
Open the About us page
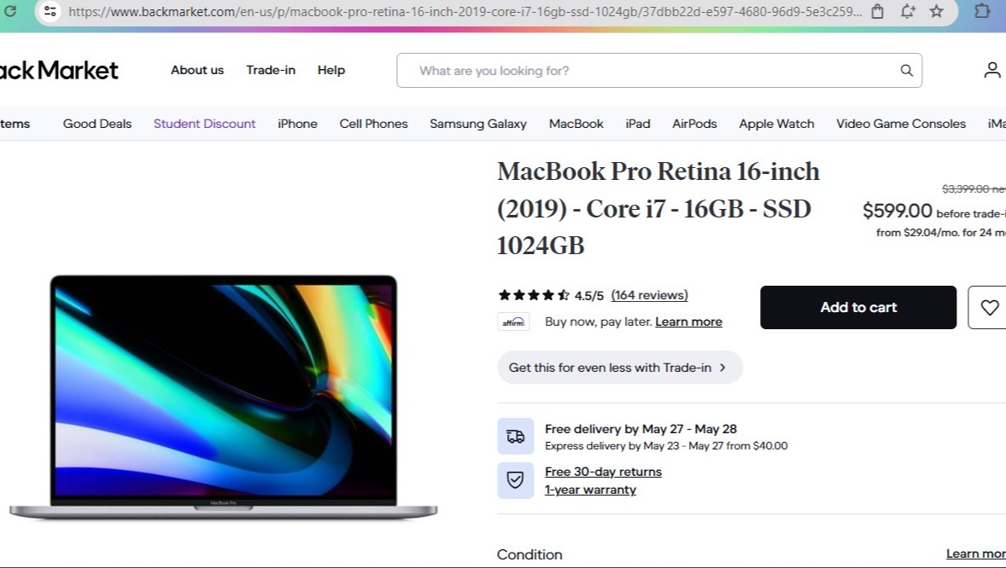(x=197, y=70)
